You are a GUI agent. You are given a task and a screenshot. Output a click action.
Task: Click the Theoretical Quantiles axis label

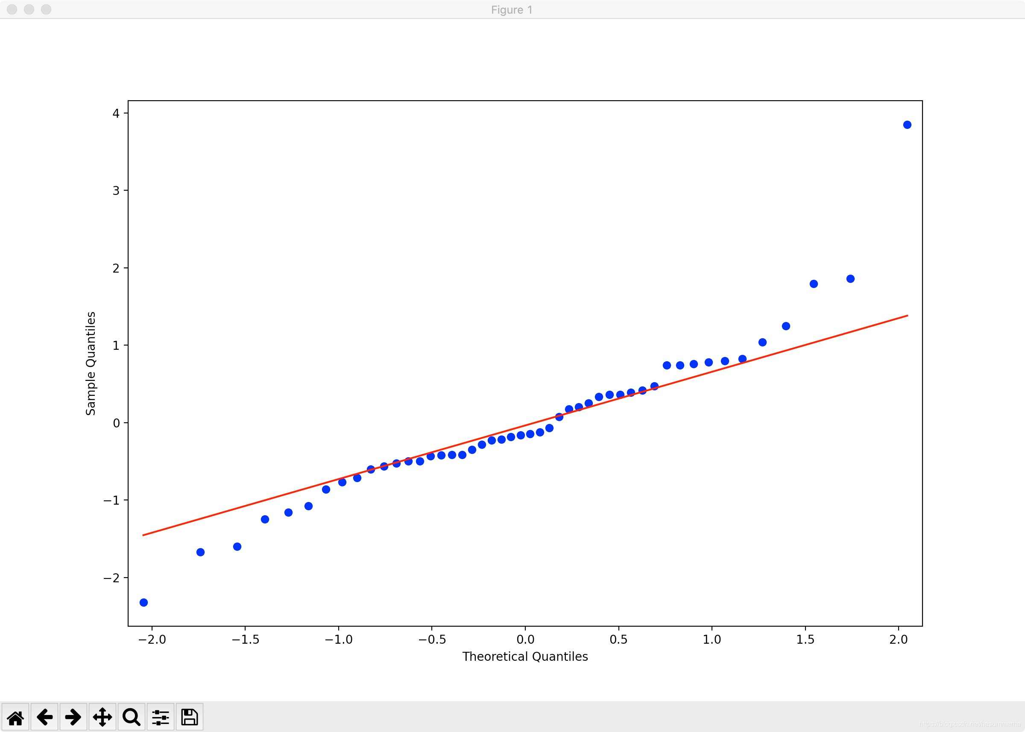tap(525, 657)
